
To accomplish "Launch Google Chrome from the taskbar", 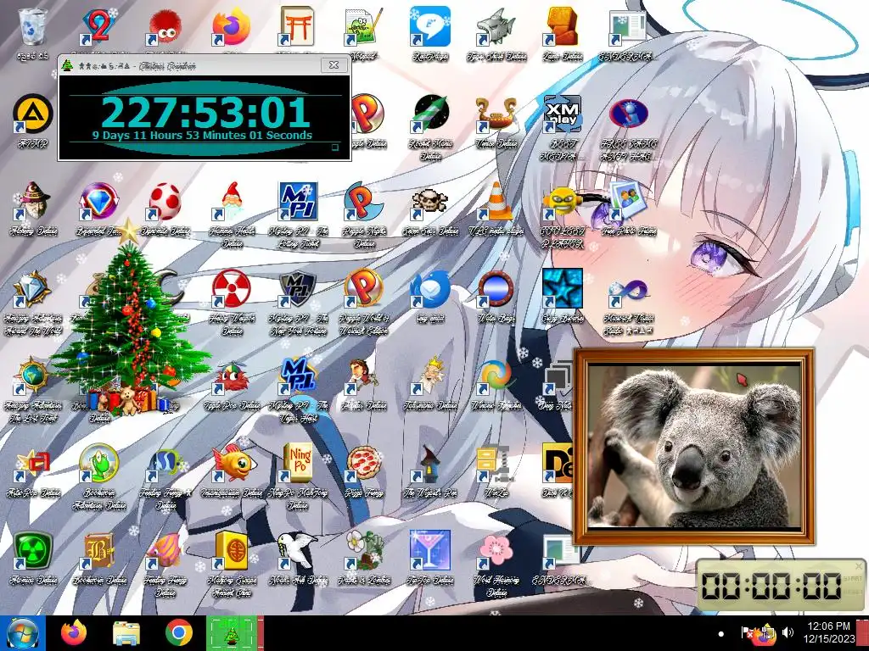I will [178, 633].
